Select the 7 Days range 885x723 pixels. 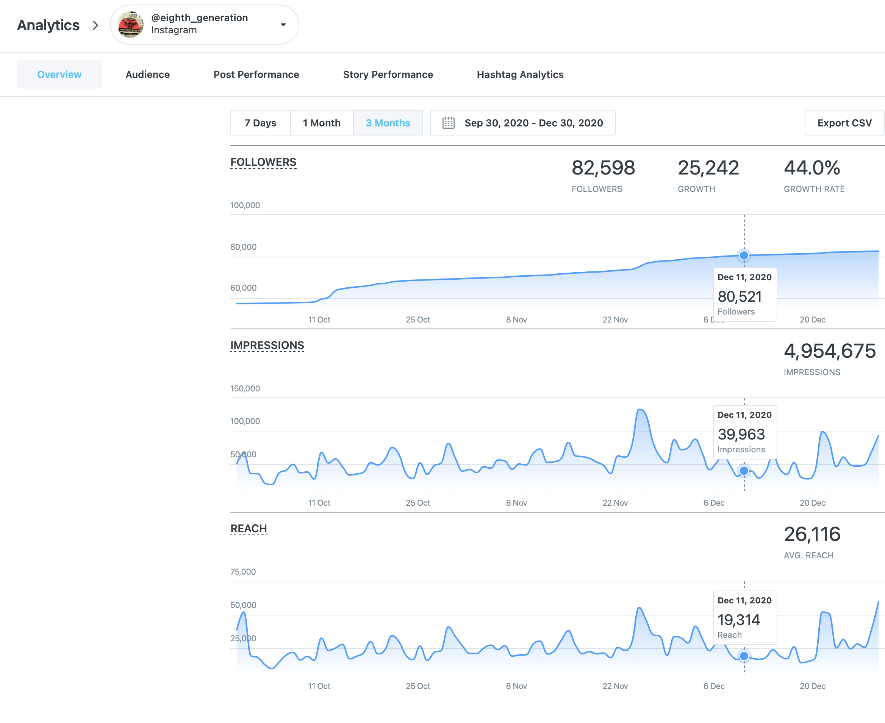pyautogui.click(x=260, y=123)
